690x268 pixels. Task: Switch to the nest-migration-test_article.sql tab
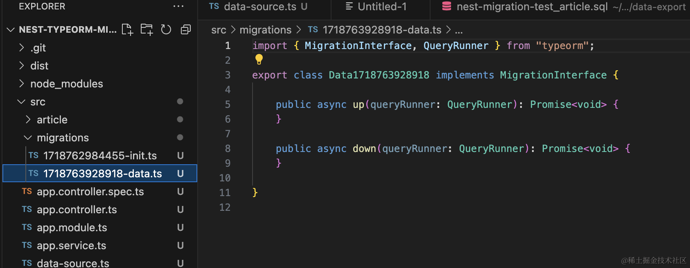pos(560,7)
